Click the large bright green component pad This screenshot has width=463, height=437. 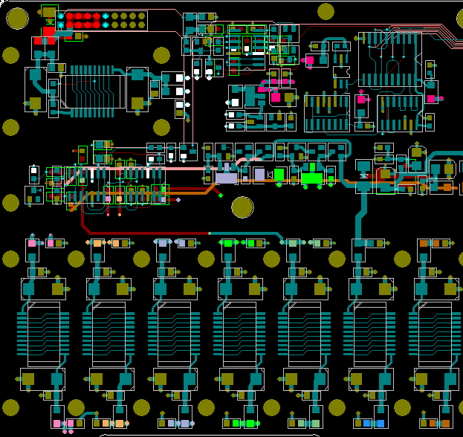pos(311,178)
